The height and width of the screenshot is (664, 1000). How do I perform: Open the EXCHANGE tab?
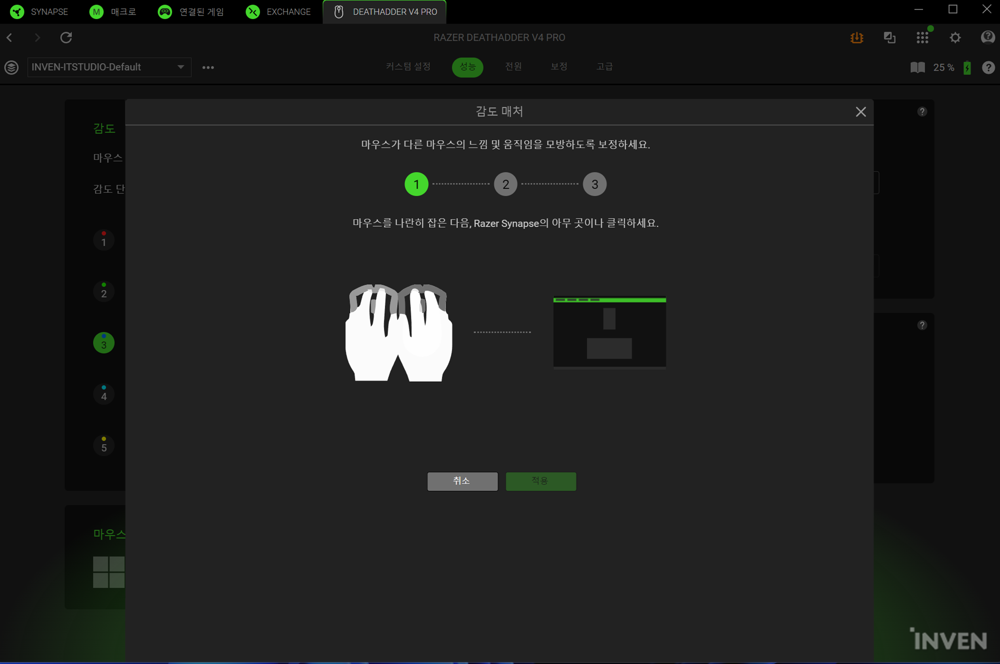[278, 12]
